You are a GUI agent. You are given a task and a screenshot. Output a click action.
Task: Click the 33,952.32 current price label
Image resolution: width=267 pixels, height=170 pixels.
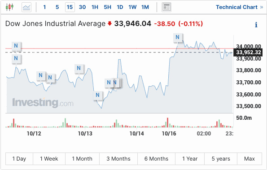(248, 52)
